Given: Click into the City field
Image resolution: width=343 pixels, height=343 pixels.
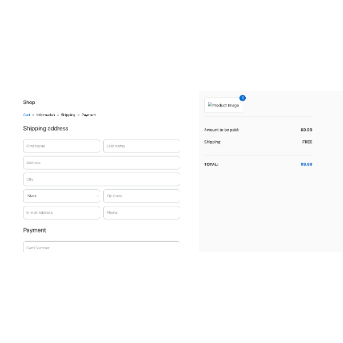Looking at the screenshot, I should click(102, 180).
